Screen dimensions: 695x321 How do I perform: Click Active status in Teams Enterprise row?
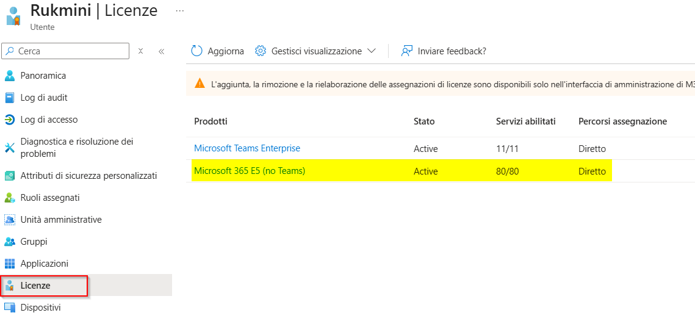(x=425, y=149)
